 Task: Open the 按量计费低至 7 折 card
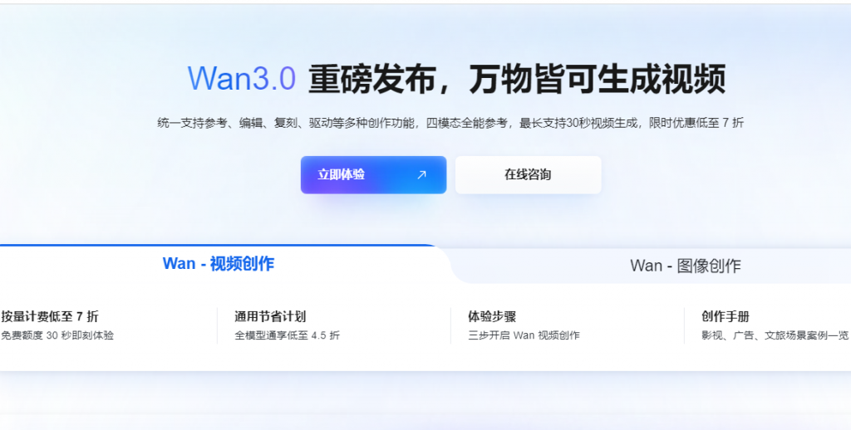pyautogui.click(x=107, y=325)
